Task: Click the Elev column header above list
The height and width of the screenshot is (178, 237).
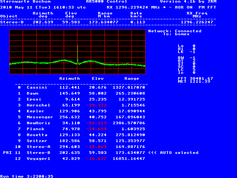Action: (x=98, y=79)
